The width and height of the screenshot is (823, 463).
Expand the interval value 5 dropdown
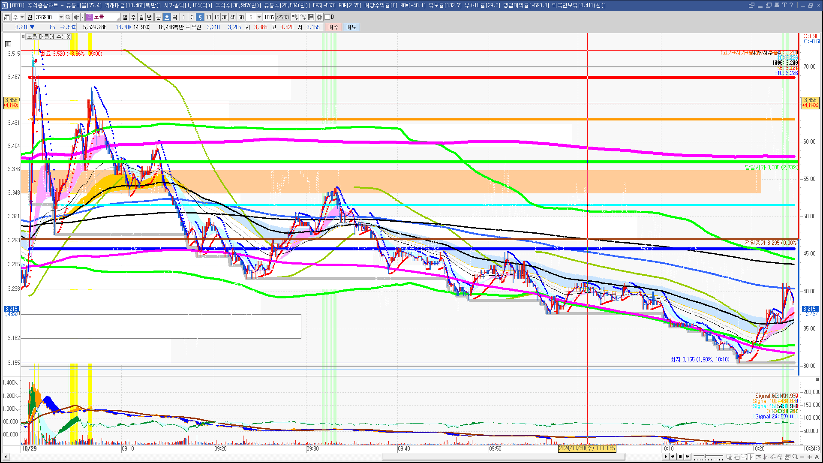click(259, 17)
